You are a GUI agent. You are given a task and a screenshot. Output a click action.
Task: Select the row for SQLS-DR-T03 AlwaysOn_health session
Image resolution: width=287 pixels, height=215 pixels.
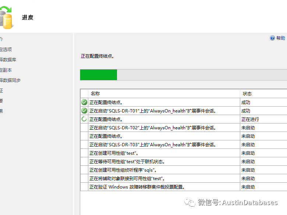coord(184,144)
